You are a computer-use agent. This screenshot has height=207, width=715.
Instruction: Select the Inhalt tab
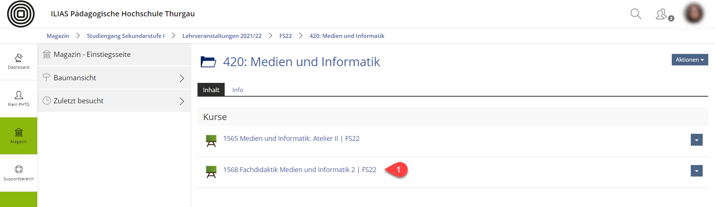211,90
